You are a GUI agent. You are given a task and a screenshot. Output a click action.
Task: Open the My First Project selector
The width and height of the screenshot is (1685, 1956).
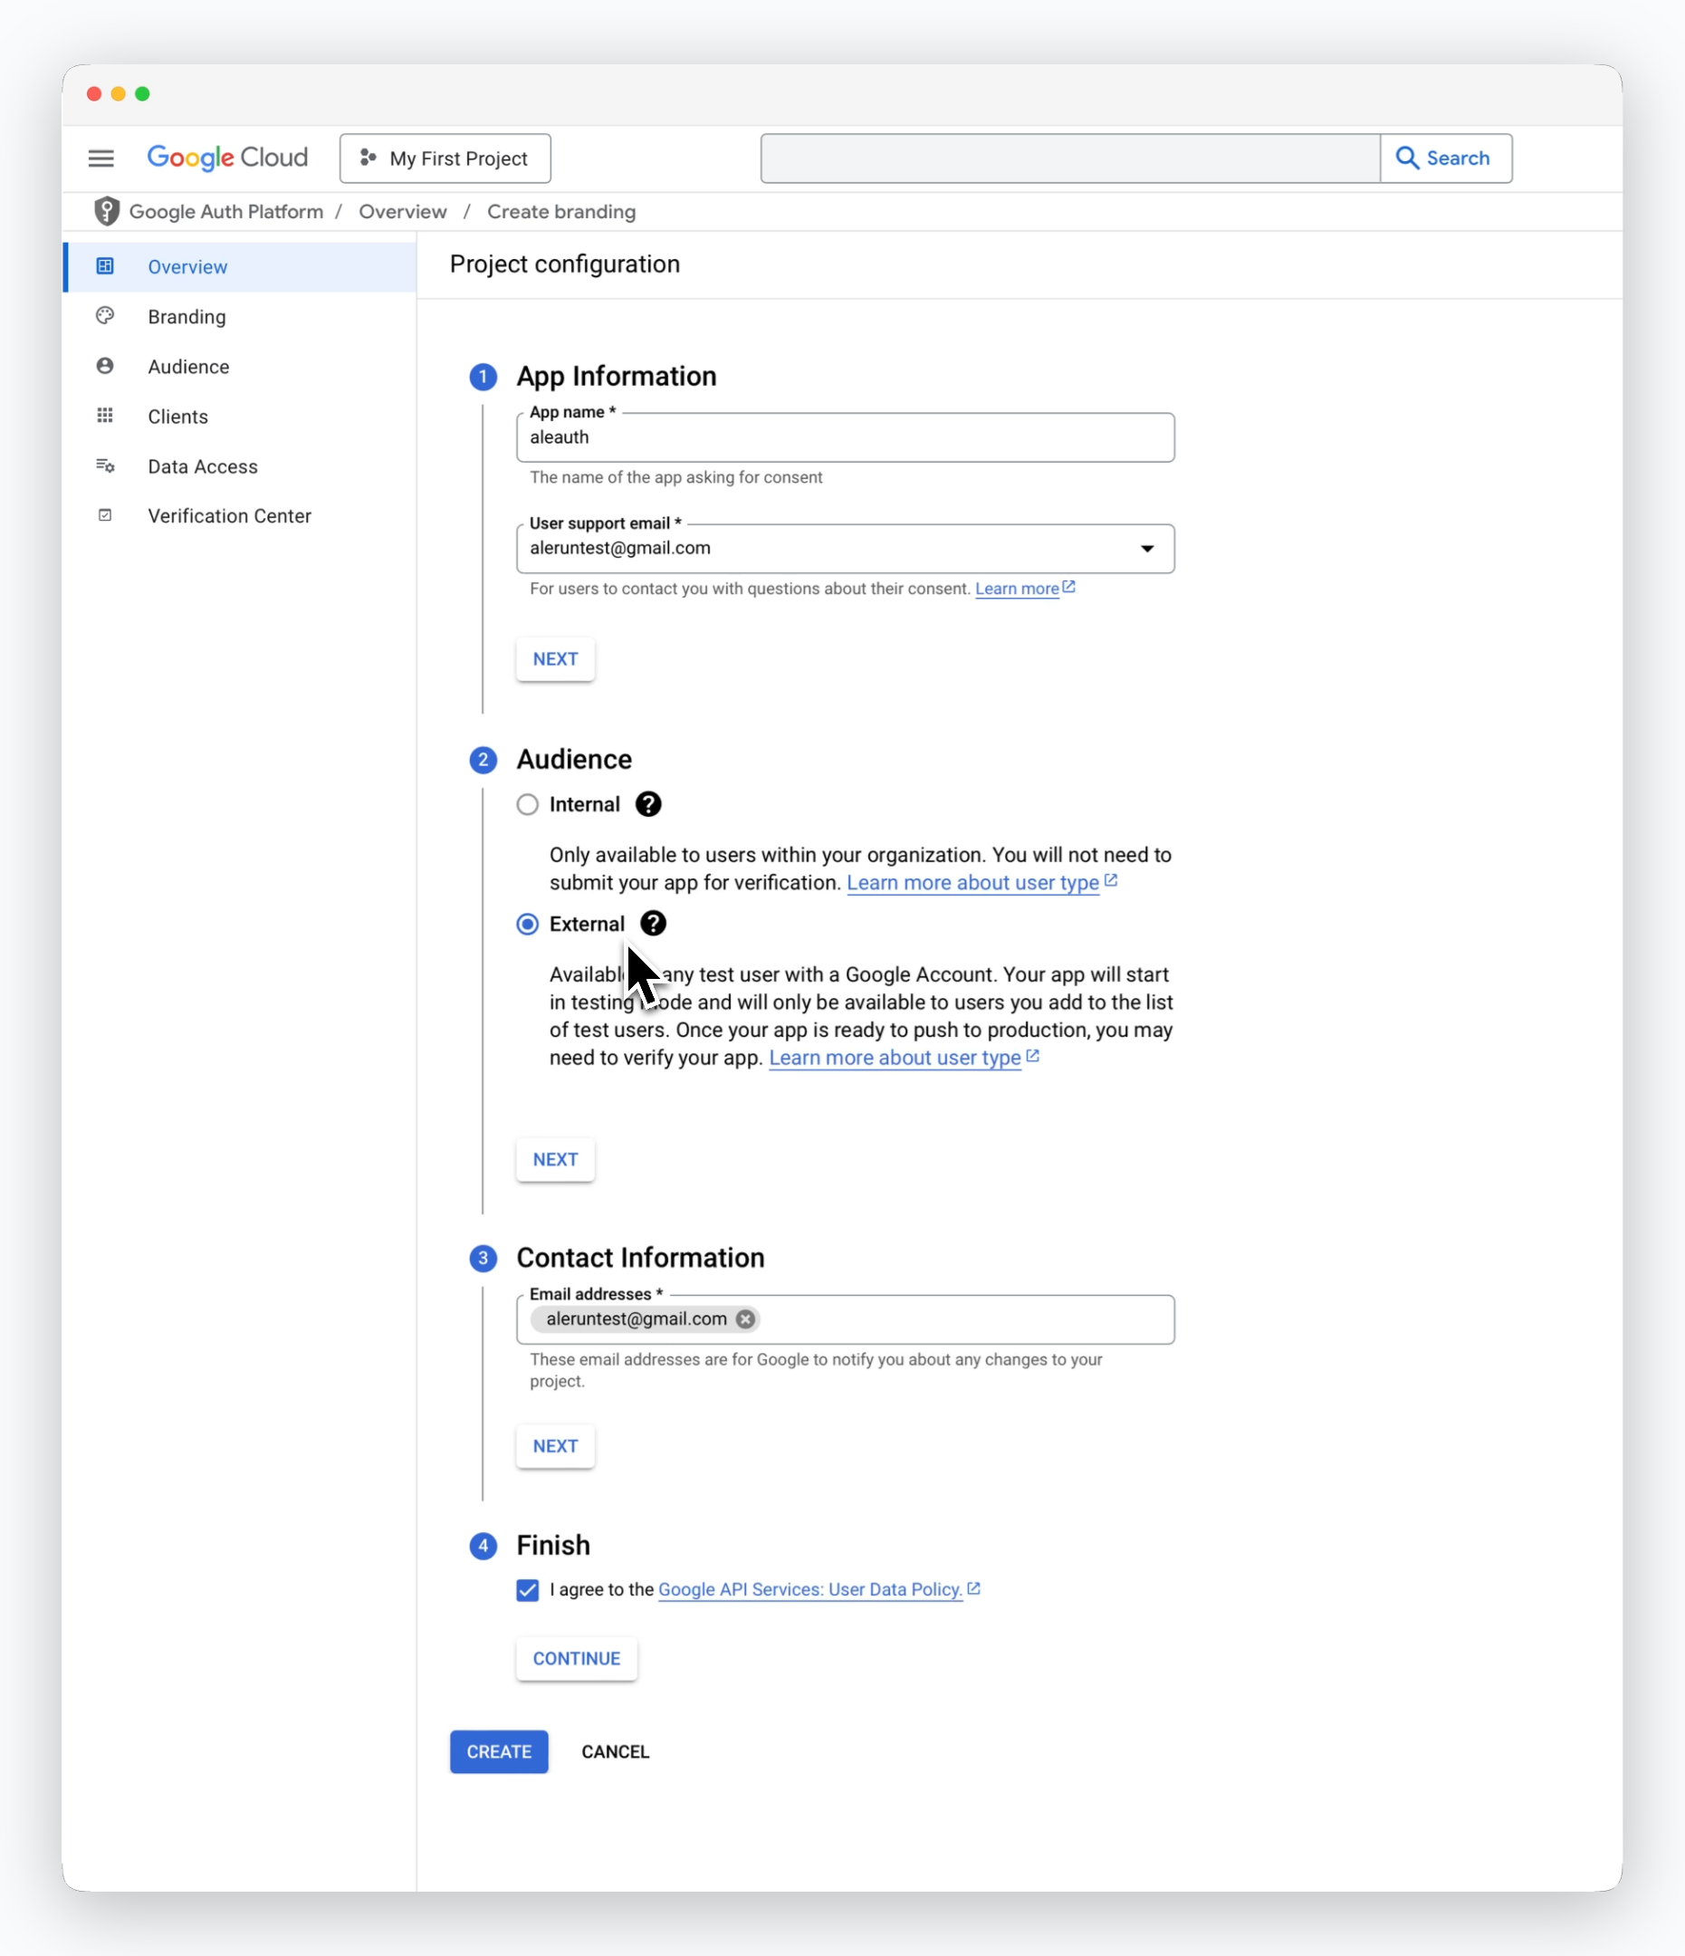(x=445, y=158)
